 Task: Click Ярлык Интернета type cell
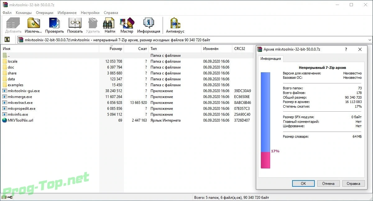click(165, 120)
